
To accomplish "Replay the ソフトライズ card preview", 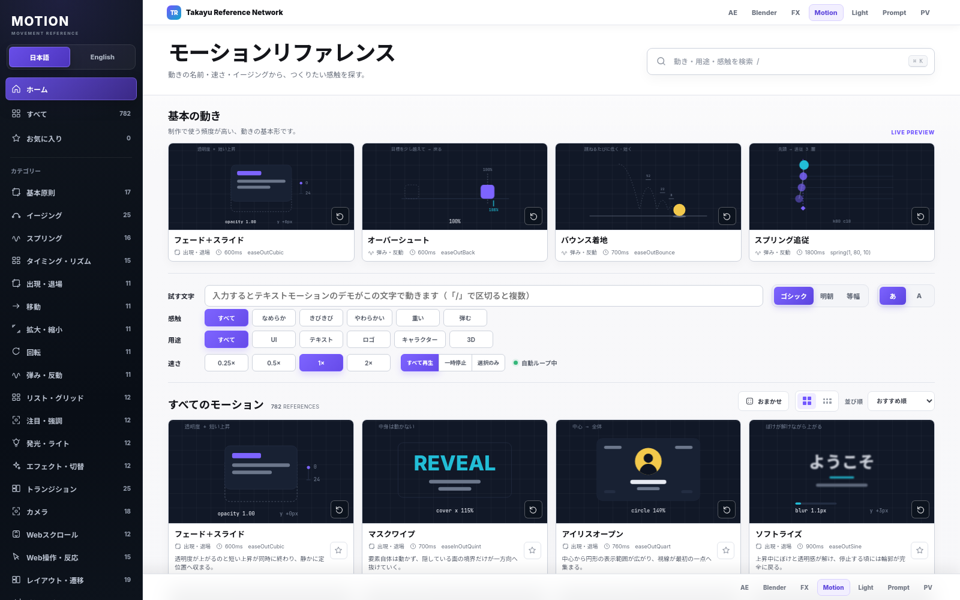I will coord(920,509).
